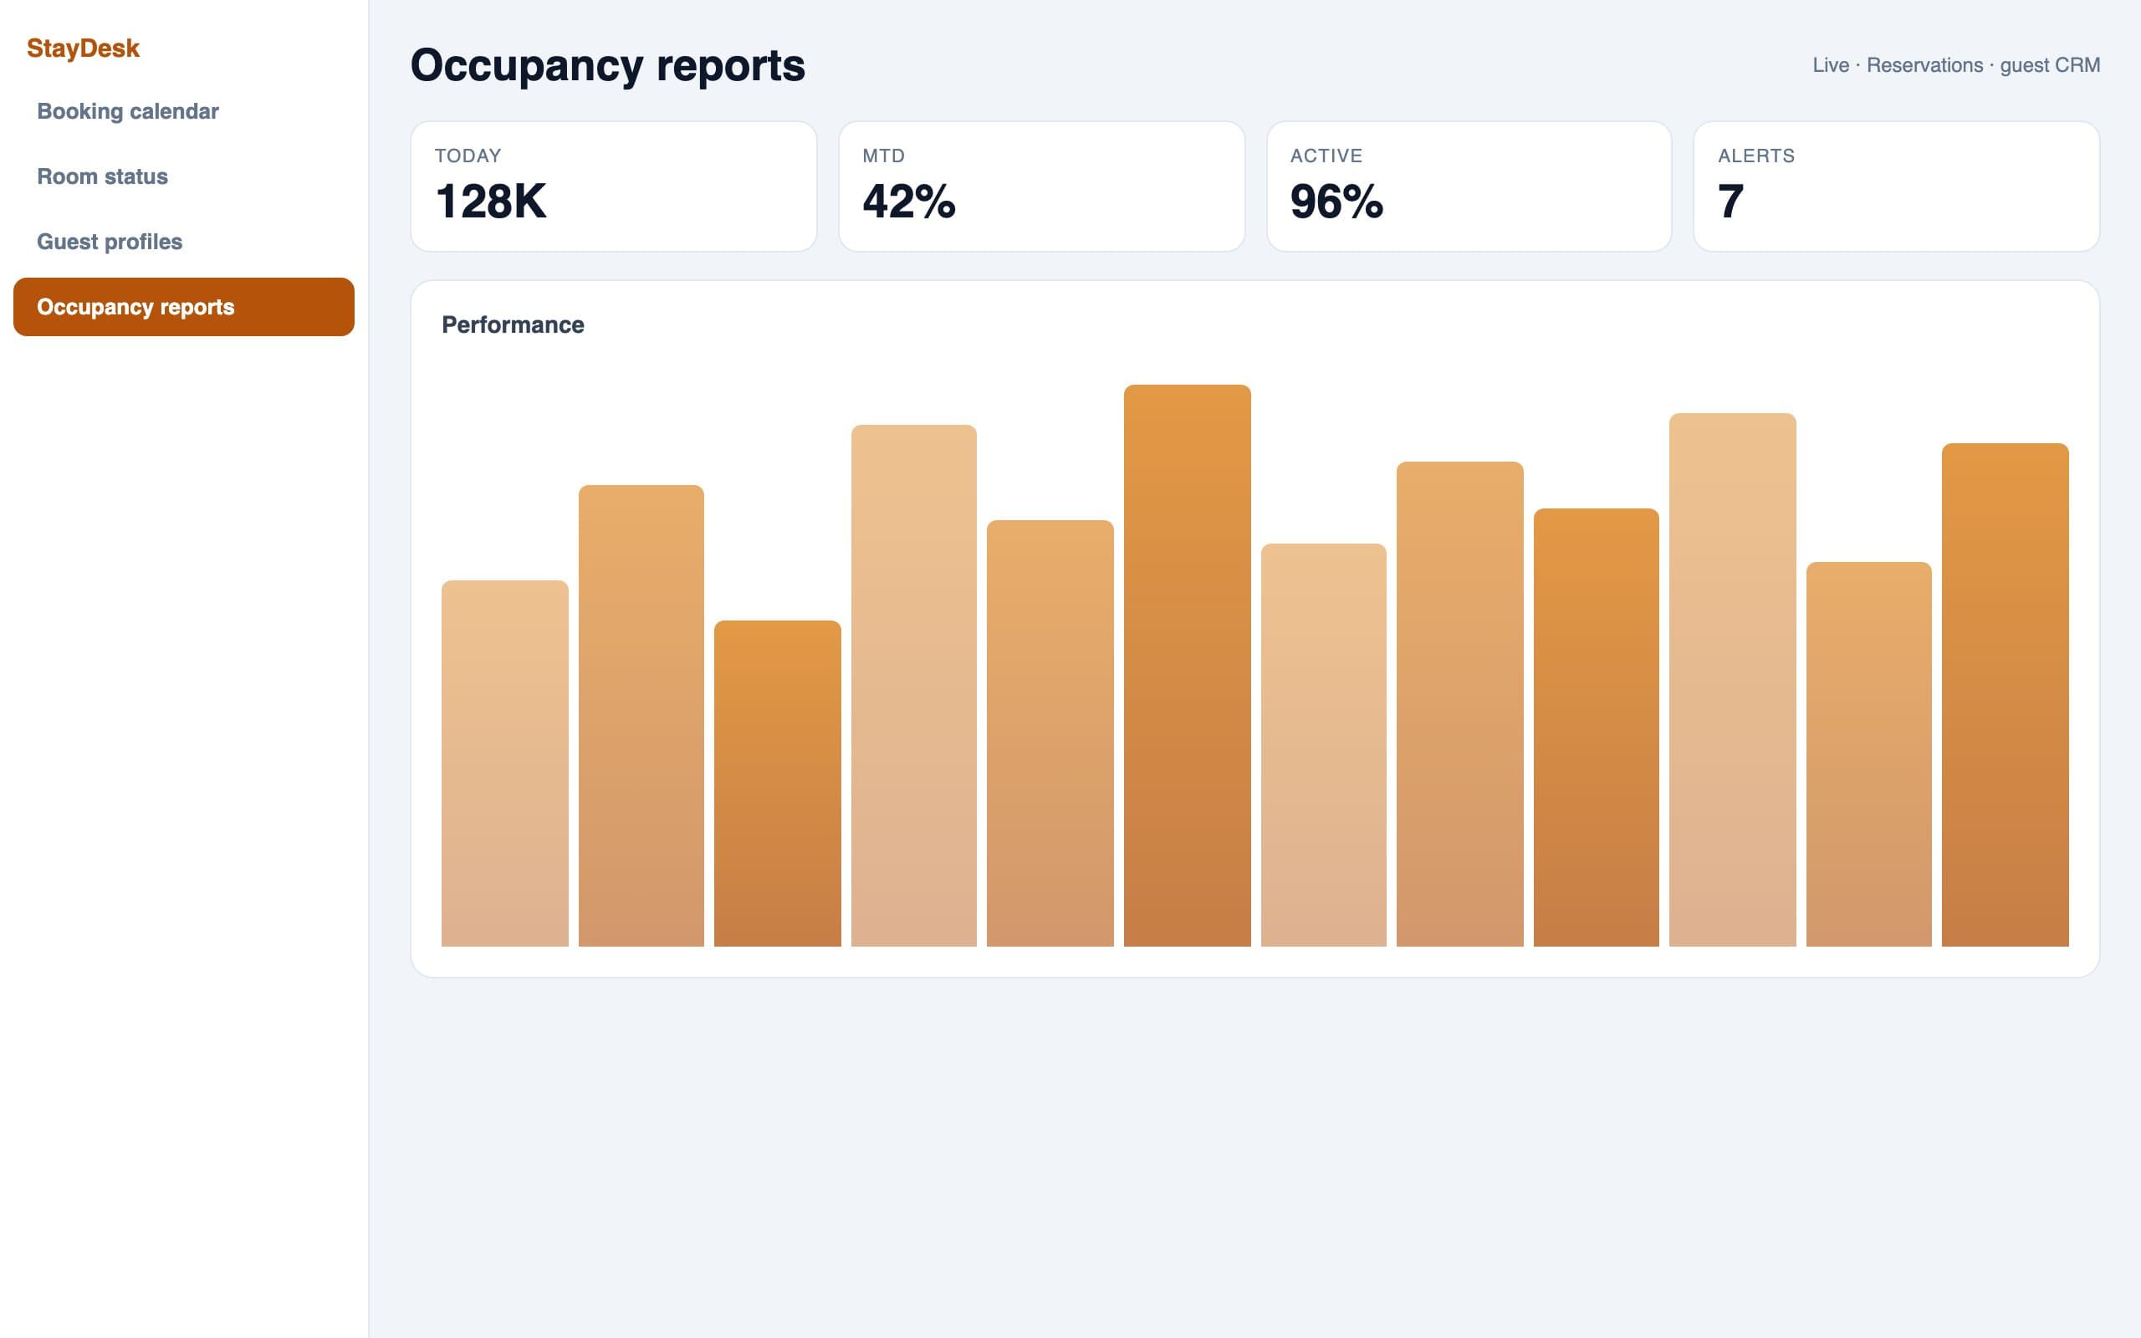Select the first bar in Performance chart
Screen dimensions: 2141x1338
coord(505,763)
